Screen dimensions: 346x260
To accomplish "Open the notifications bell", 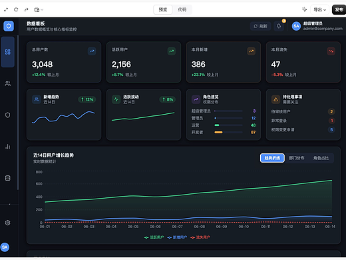I will tap(279, 26).
